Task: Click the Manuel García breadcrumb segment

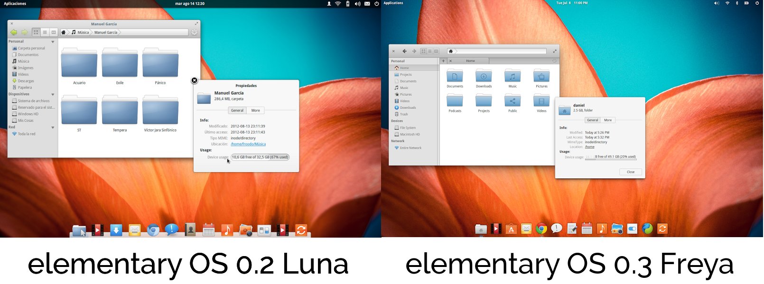Action: [x=106, y=32]
